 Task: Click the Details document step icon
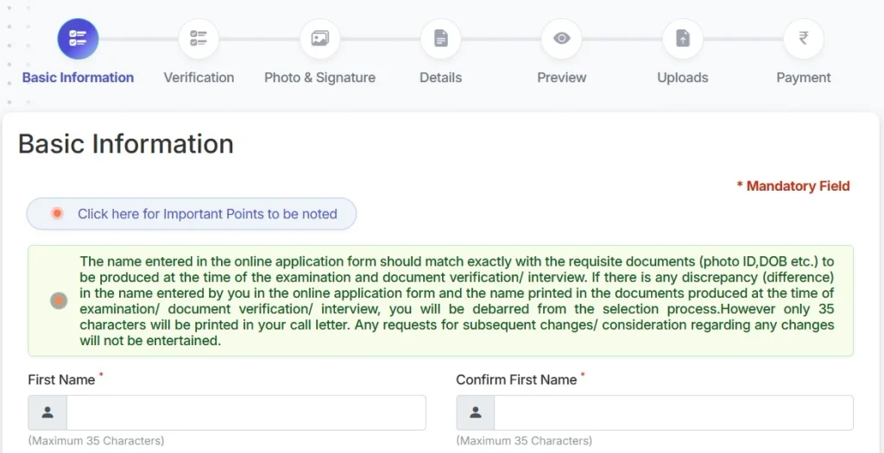441,39
